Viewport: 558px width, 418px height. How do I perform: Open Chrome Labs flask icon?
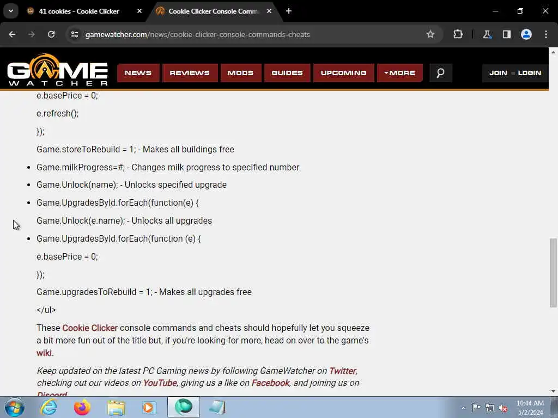click(x=487, y=34)
